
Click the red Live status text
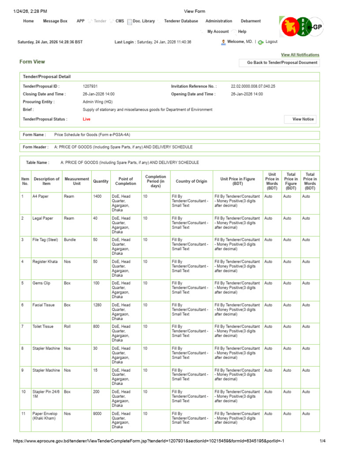coord(87,119)
